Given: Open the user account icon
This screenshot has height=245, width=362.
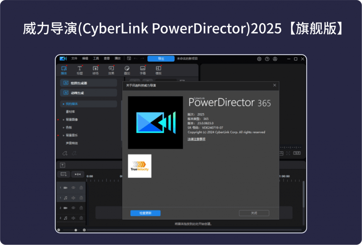Looking at the screenshot, I should click(x=275, y=59).
